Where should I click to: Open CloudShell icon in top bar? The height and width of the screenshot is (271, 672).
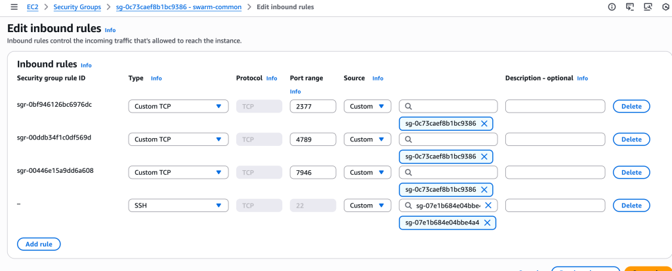(630, 7)
